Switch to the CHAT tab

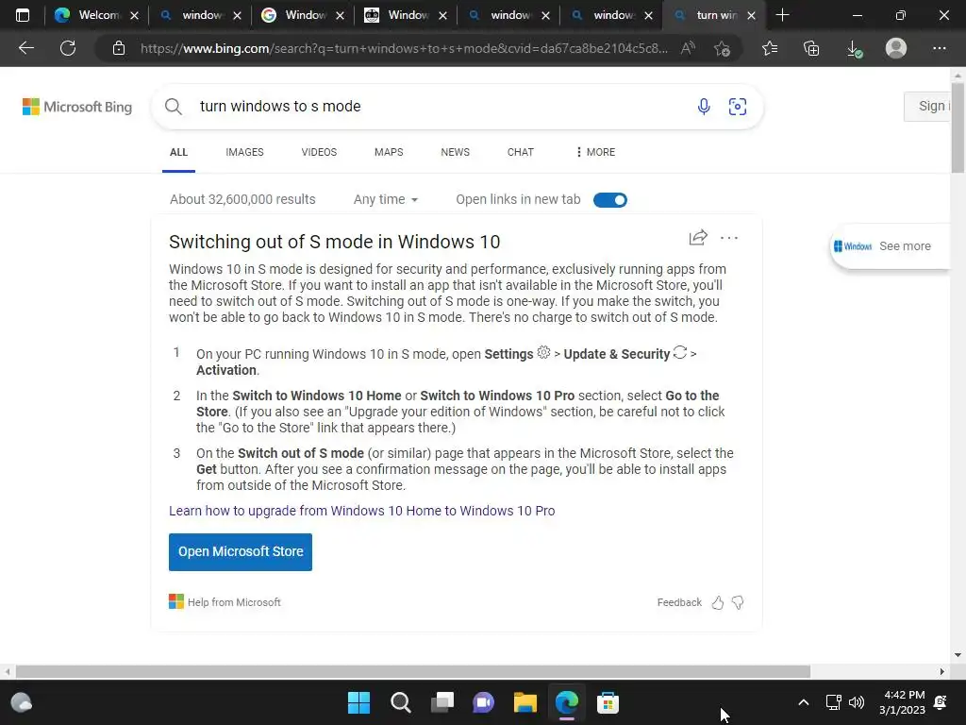[x=521, y=152]
